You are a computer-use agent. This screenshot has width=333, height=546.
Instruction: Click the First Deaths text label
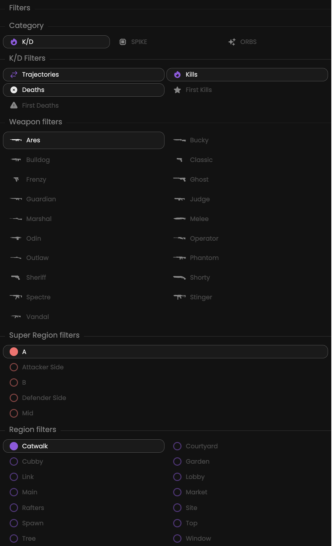[x=40, y=106]
